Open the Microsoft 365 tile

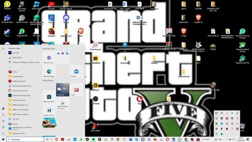coord(49,58)
